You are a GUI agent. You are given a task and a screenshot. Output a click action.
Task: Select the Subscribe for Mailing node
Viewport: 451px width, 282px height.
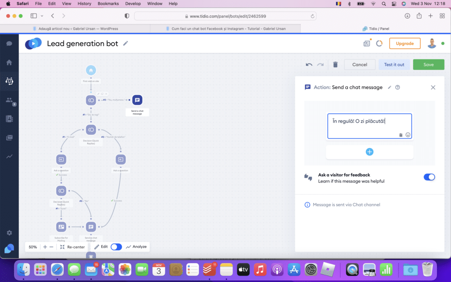[61, 227]
